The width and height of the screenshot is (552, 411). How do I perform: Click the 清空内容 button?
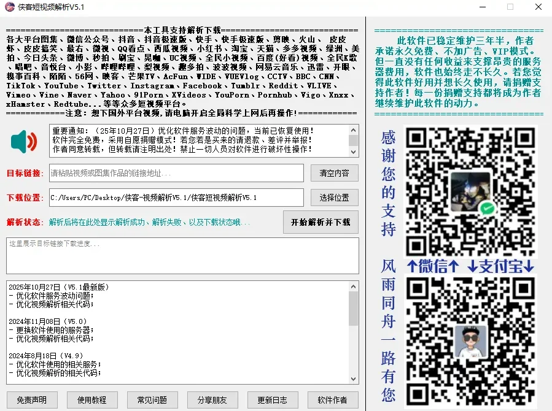(334, 173)
